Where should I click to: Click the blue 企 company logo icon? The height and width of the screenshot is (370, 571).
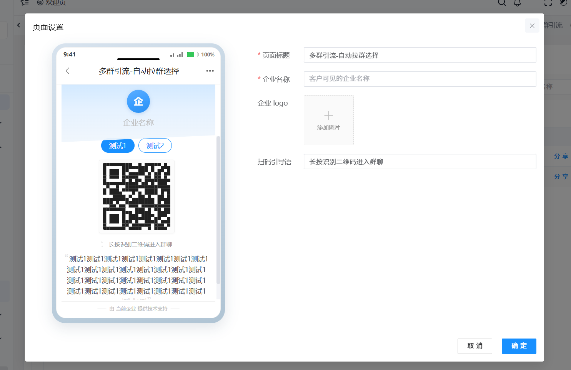coord(138,101)
